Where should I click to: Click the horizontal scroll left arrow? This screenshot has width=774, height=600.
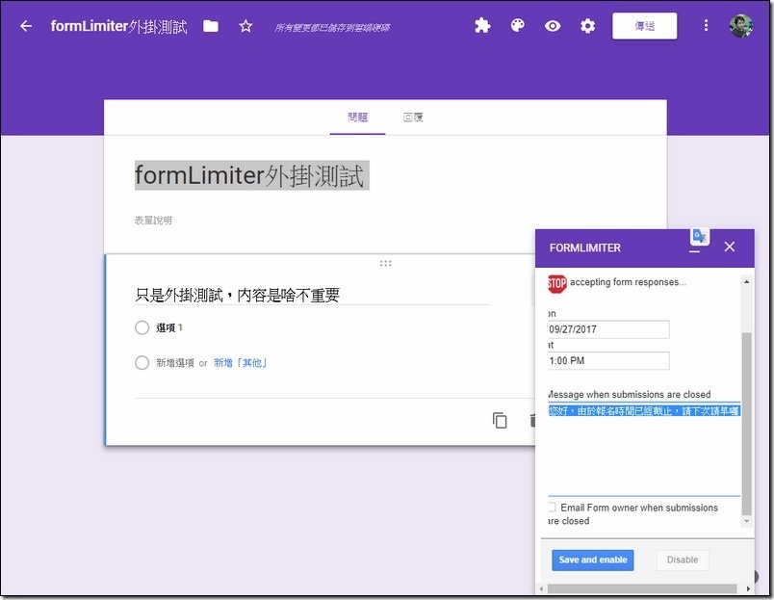pos(541,588)
